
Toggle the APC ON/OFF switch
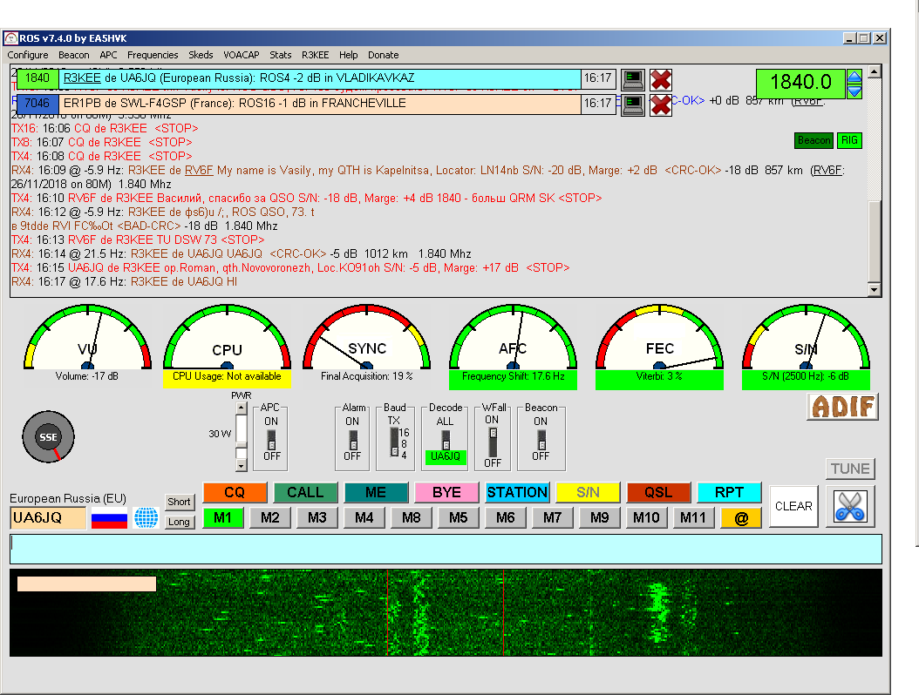pyautogui.click(x=271, y=442)
